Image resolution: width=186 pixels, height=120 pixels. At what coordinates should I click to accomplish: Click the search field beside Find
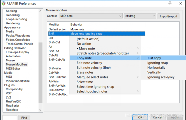10,118
